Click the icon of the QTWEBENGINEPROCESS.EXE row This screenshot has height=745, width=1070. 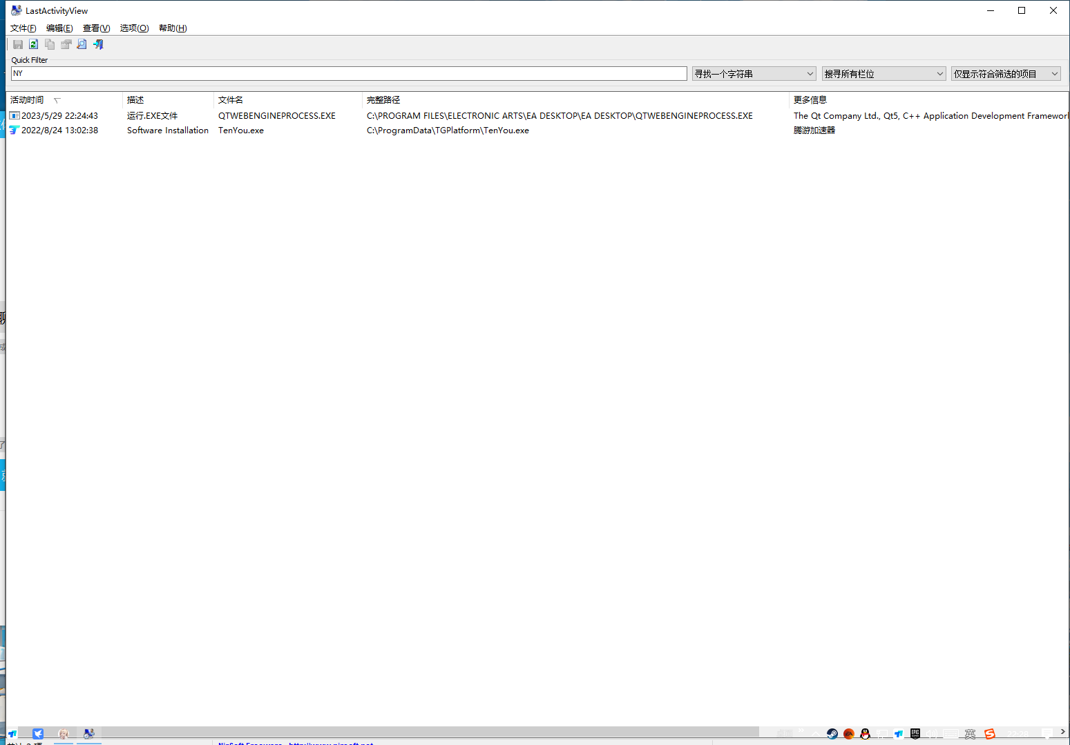coord(15,116)
